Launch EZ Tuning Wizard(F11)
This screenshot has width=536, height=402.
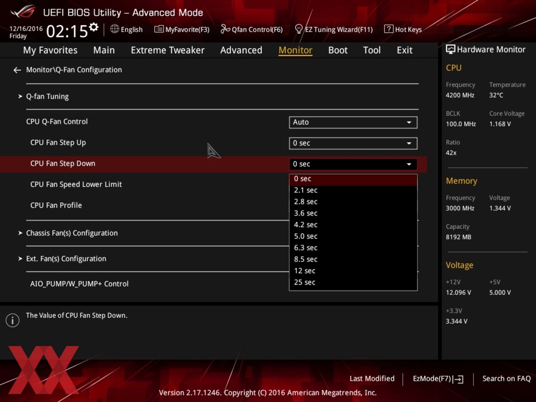[x=334, y=29]
